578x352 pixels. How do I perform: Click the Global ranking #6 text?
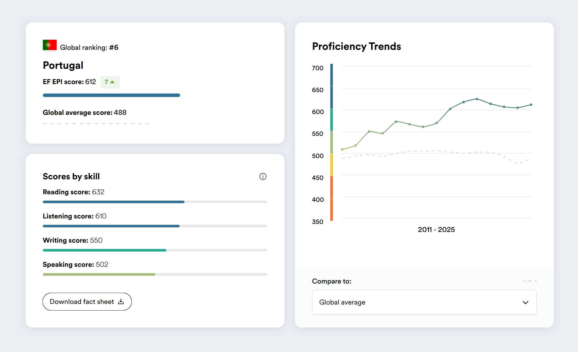[x=89, y=47]
